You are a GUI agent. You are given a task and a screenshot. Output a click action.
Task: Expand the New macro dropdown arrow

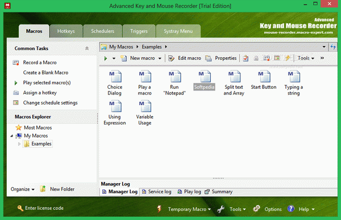pos(160,59)
